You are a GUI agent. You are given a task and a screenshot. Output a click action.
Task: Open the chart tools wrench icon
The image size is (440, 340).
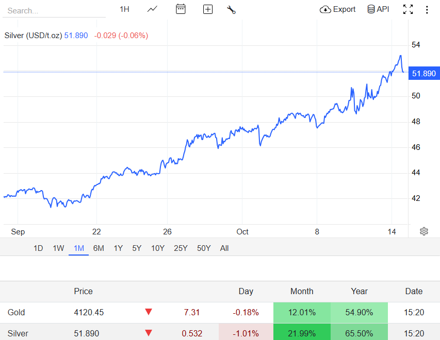point(231,9)
